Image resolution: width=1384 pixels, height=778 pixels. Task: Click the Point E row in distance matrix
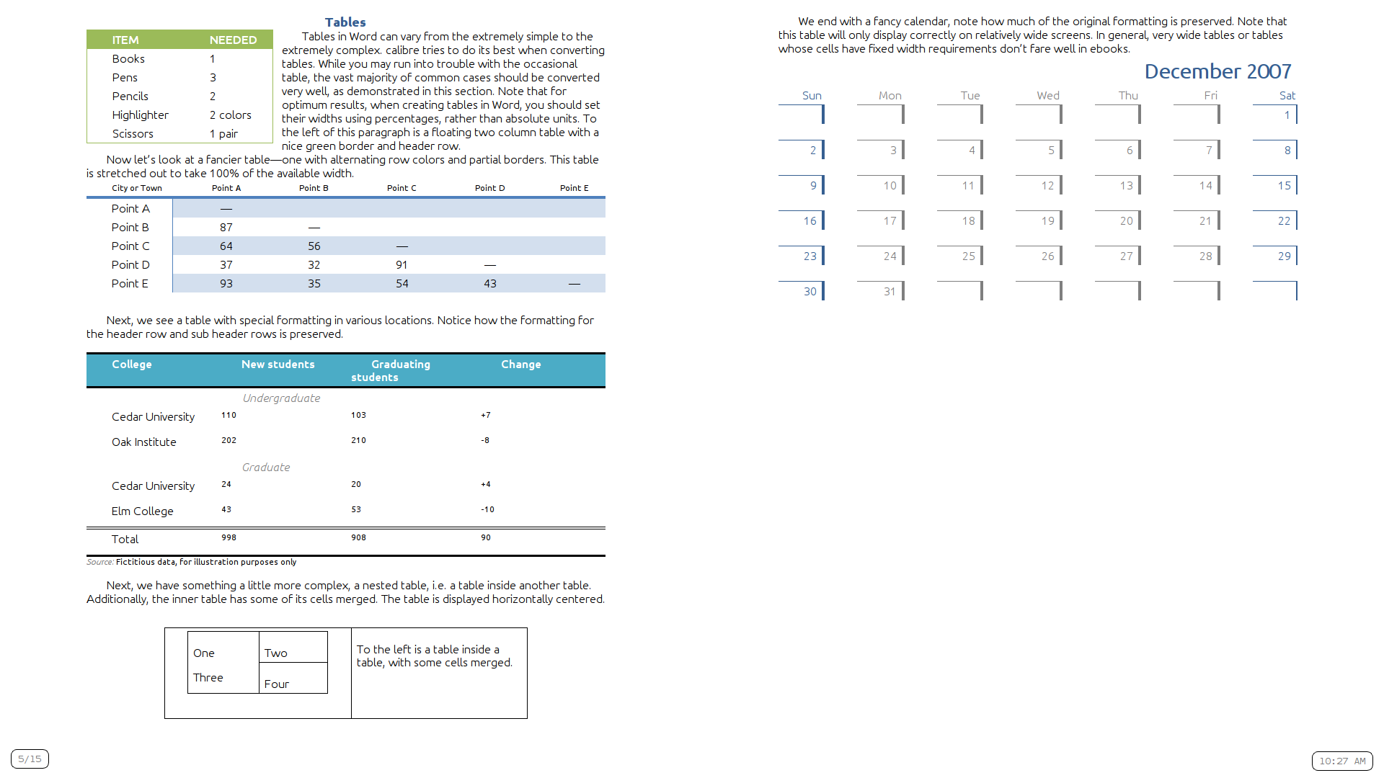pos(347,282)
